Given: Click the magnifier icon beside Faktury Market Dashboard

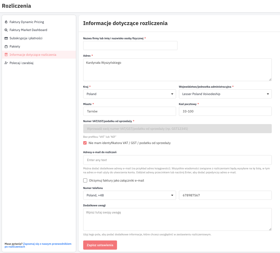Looking at the screenshot, I should (6, 30).
